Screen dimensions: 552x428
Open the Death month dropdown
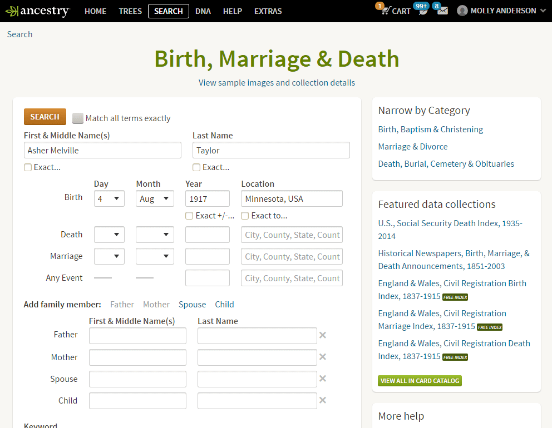(x=155, y=235)
